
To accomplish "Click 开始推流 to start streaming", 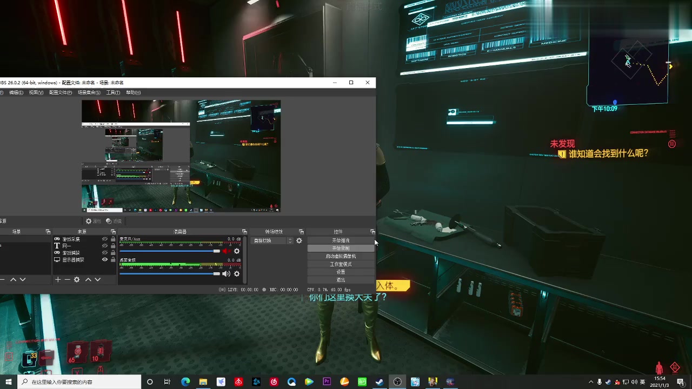I will [x=341, y=240].
